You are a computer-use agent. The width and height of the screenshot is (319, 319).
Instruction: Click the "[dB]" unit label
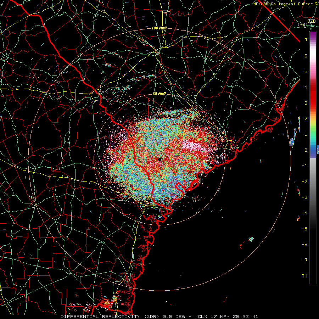[x=303, y=24]
